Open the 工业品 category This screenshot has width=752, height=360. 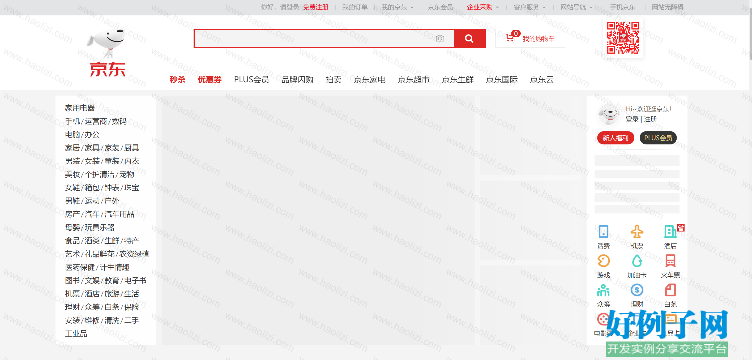76,334
